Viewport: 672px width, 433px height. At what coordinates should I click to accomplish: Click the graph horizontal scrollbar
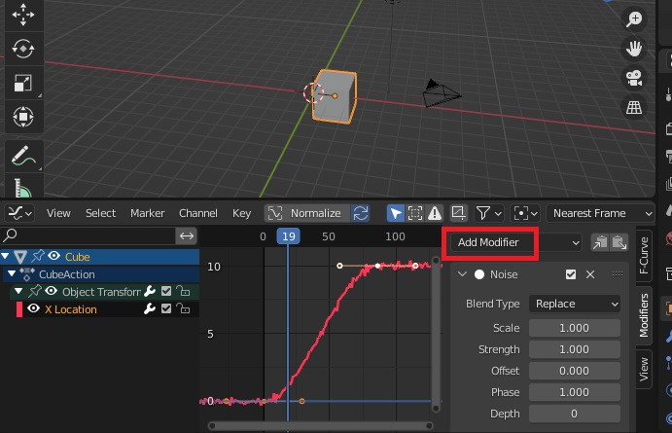[321, 426]
